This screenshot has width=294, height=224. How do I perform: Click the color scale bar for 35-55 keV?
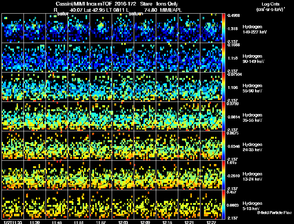223,116
